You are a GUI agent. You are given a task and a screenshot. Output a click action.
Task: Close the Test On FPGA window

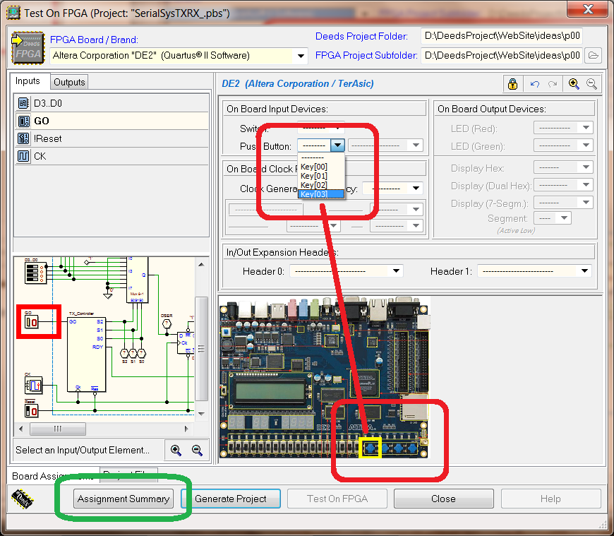point(587,9)
